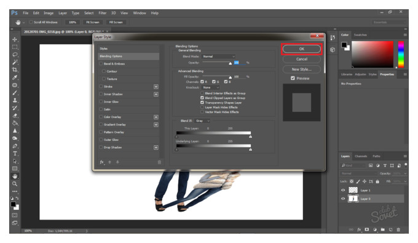
Task: Click add layer mask icon in Layers panel
Action: (367, 229)
